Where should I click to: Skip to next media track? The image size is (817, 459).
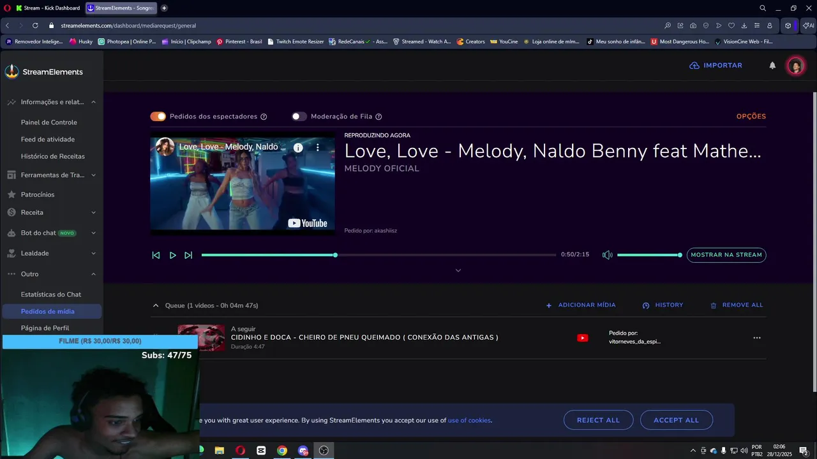coord(188,255)
